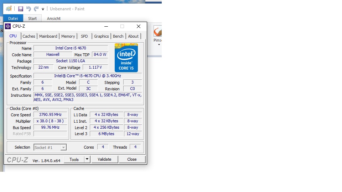342x192 pixels.
Task: Click the Package value 'Socket 1150 LGA'
Action: pos(71,61)
